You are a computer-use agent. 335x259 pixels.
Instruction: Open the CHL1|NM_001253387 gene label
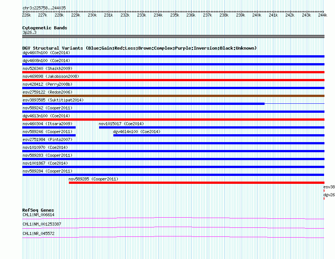(x=42, y=224)
